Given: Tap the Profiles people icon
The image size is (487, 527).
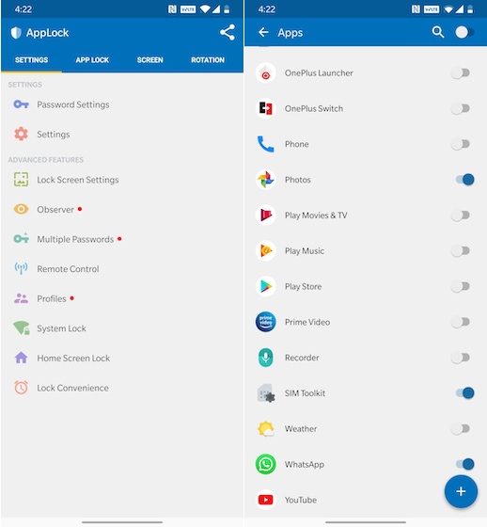Looking at the screenshot, I should pos(21,298).
